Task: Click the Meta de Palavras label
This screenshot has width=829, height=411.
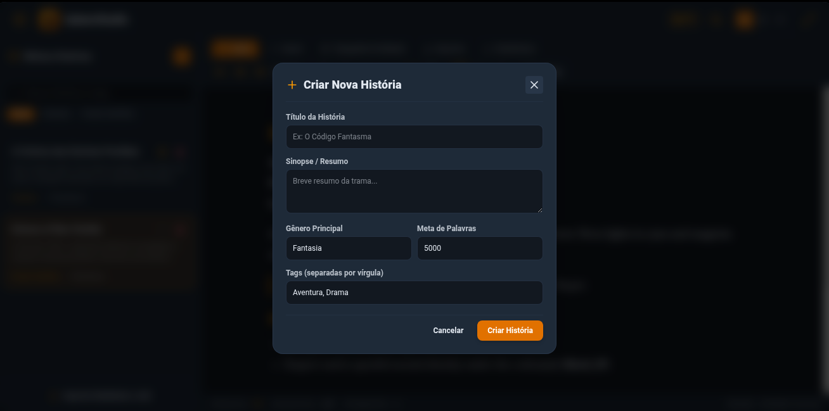Action: pyautogui.click(x=446, y=229)
